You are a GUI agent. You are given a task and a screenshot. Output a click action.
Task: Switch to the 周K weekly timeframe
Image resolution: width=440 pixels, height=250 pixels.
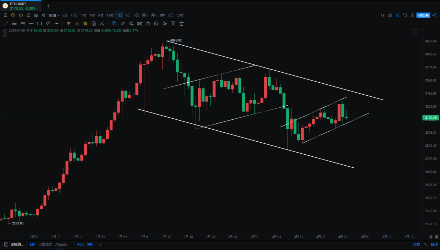tap(145, 15)
